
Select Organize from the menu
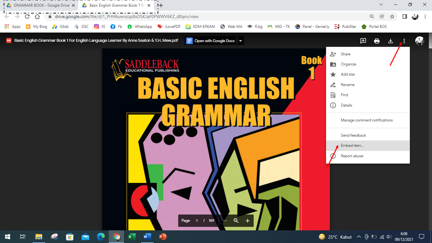pos(368,64)
